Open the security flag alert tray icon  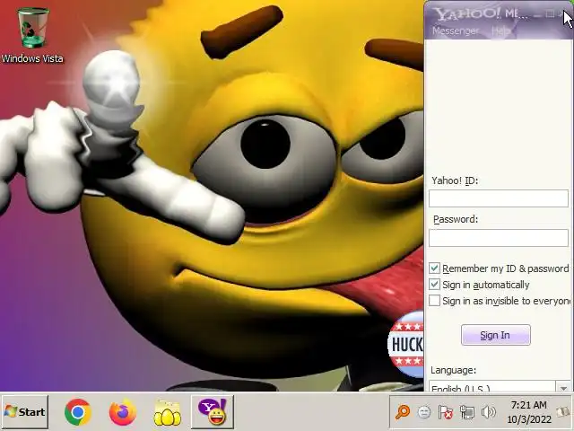pyautogui.click(x=446, y=412)
